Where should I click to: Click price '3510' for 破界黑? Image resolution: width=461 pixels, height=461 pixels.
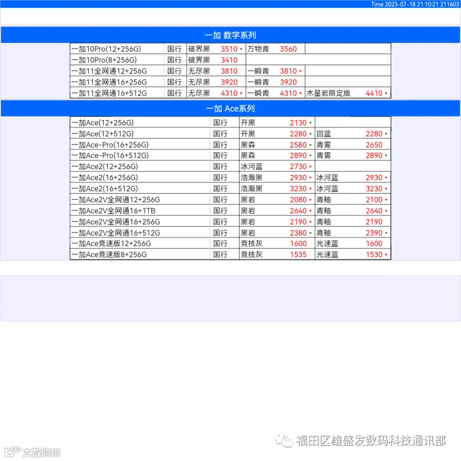(229, 49)
